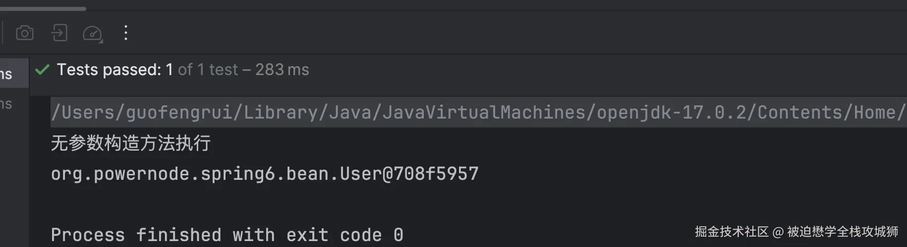The image size is (907, 247).
Task: Select the dimmed second test tree row
Action: point(14,104)
